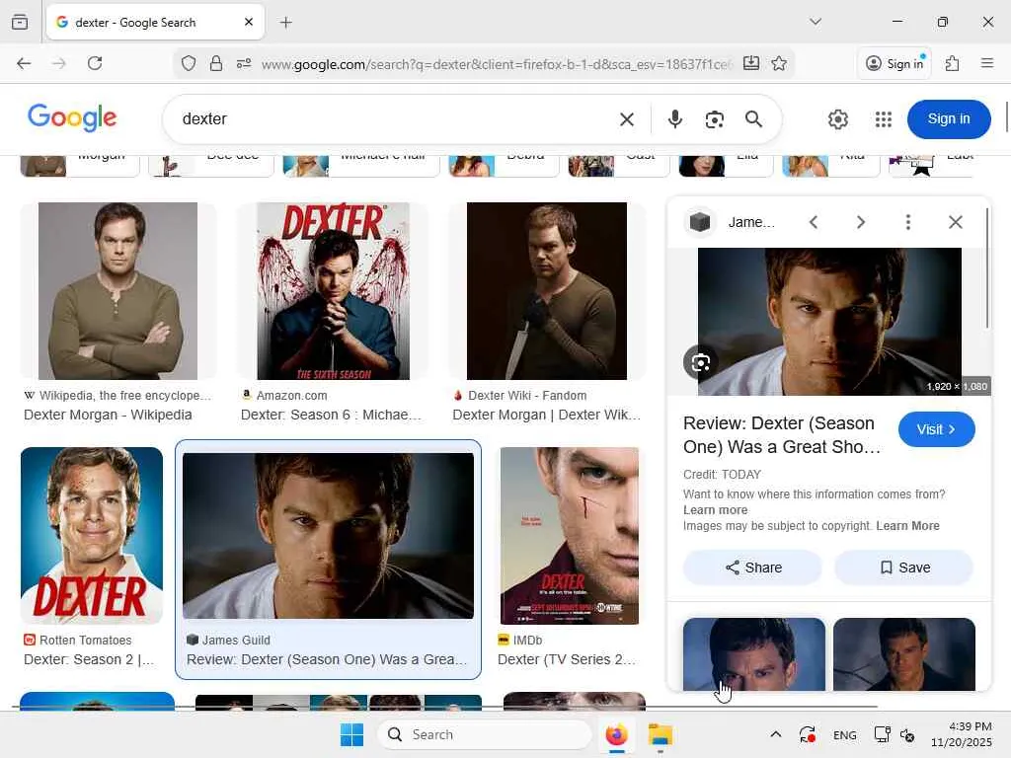
Task: Clear the search query with X
Action: tap(627, 119)
